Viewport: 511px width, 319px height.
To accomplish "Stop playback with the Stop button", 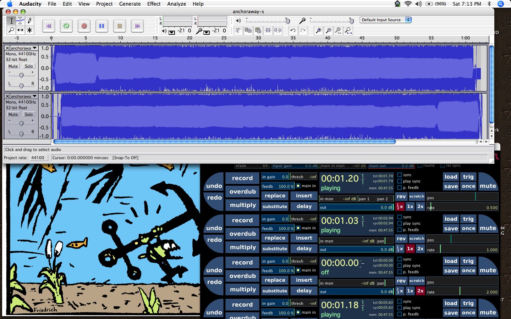I will tap(120, 26).
